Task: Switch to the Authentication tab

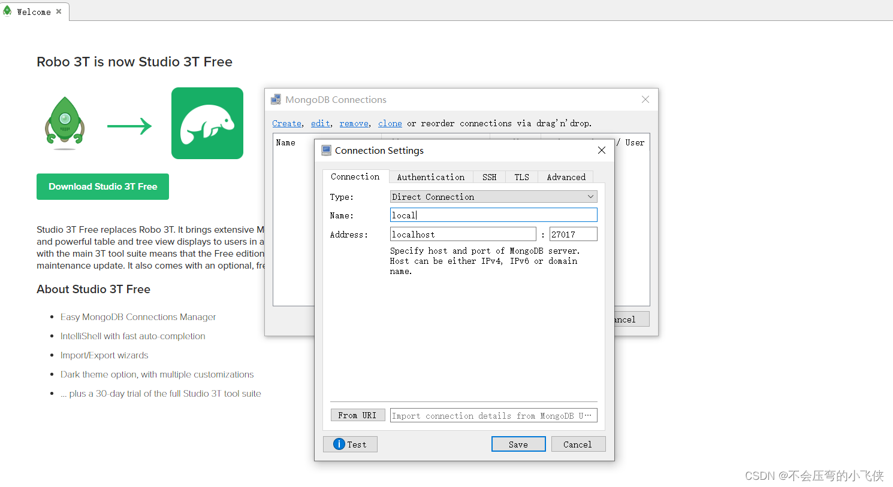Action: pyautogui.click(x=431, y=177)
